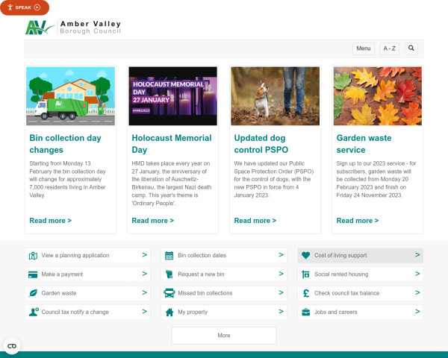Screen dimensions: 448x358
Task: Click the map icon for View a planning application
Action: [33, 256]
